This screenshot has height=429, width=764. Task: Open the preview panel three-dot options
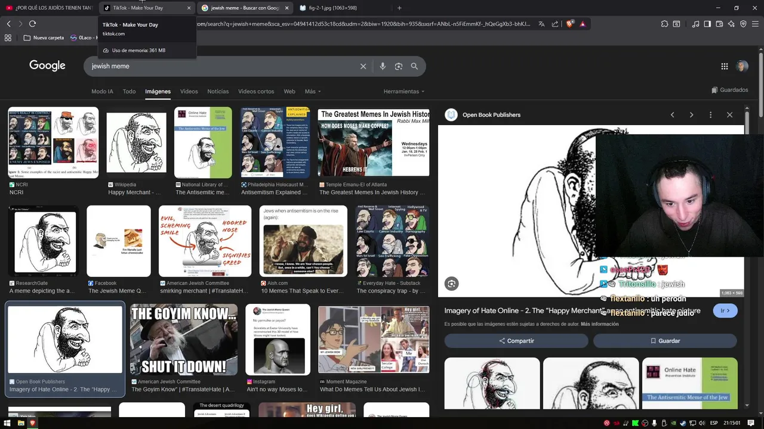(710, 114)
